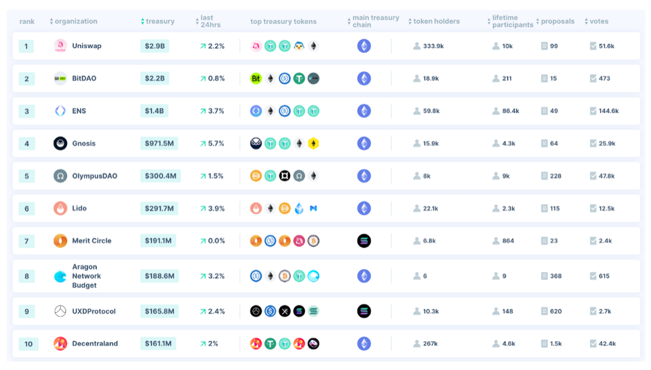This screenshot has height=370, width=651.
Task: Click the $191.1M treasury value
Action: coord(158,240)
